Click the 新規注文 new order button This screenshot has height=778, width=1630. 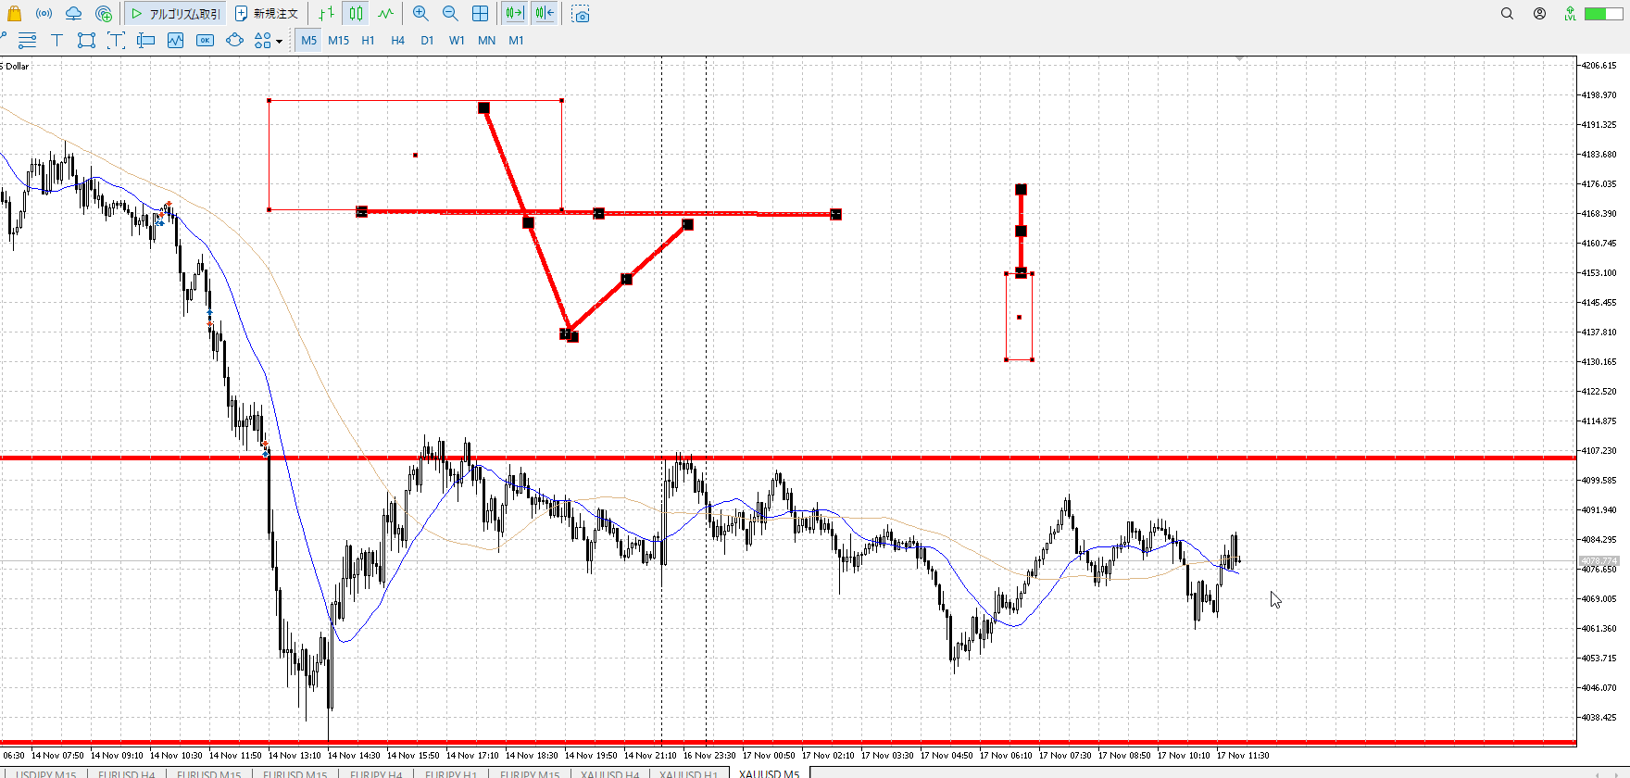[x=267, y=14]
